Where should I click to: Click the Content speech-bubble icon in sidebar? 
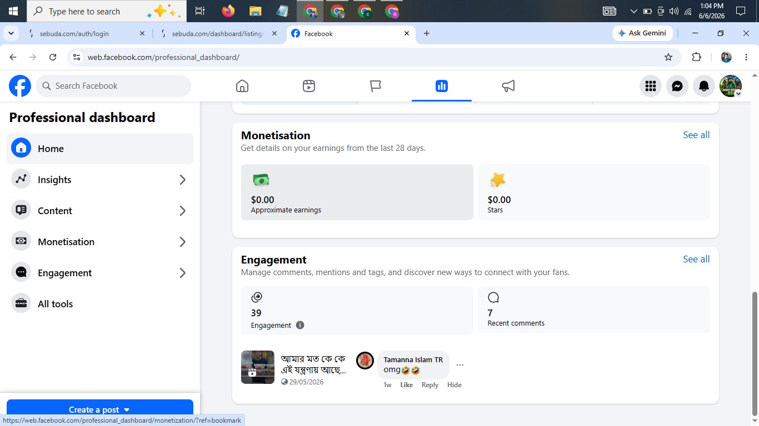click(x=21, y=210)
